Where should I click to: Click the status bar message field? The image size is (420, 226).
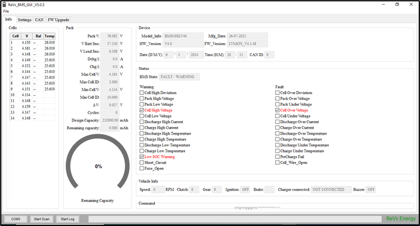tap(235, 219)
